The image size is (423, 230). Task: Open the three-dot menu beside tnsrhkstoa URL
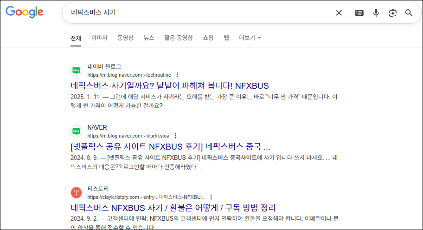tap(175, 136)
